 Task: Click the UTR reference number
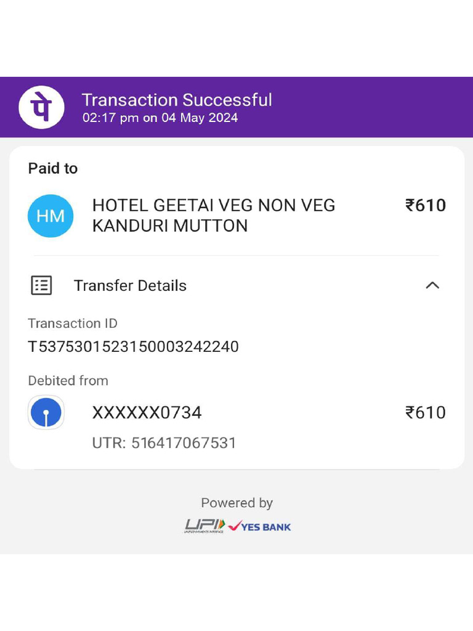point(164,443)
